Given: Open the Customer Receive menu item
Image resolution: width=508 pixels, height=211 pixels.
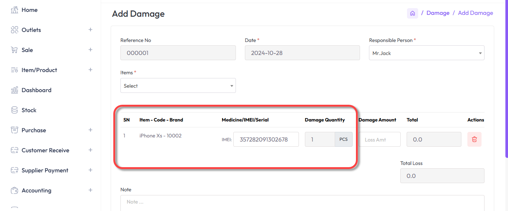Looking at the screenshot, I should 45,150.
